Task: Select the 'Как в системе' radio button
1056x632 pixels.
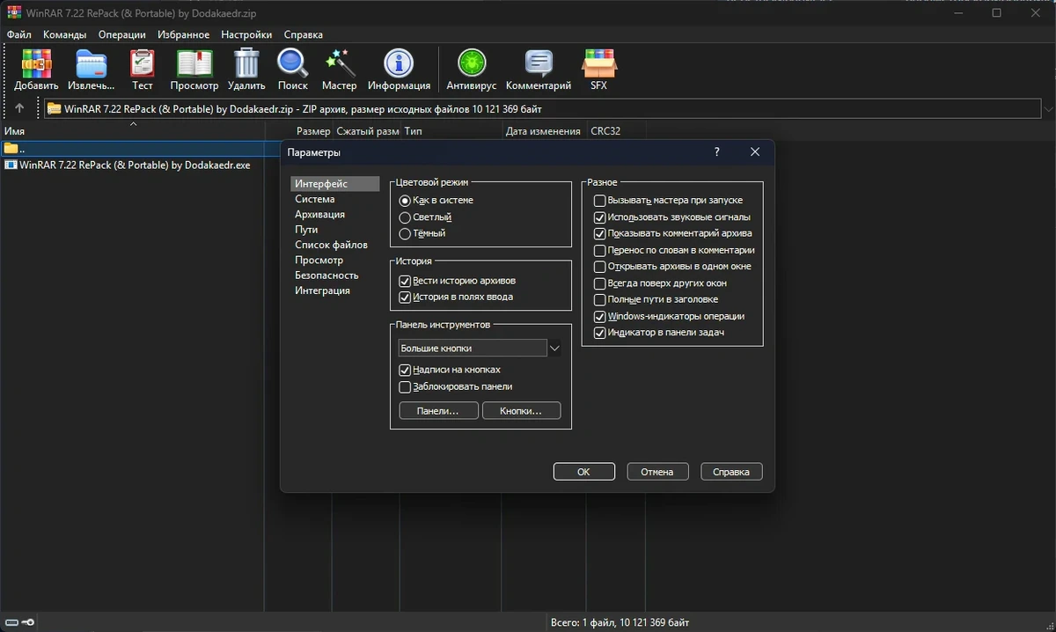Action: point(405,201)
